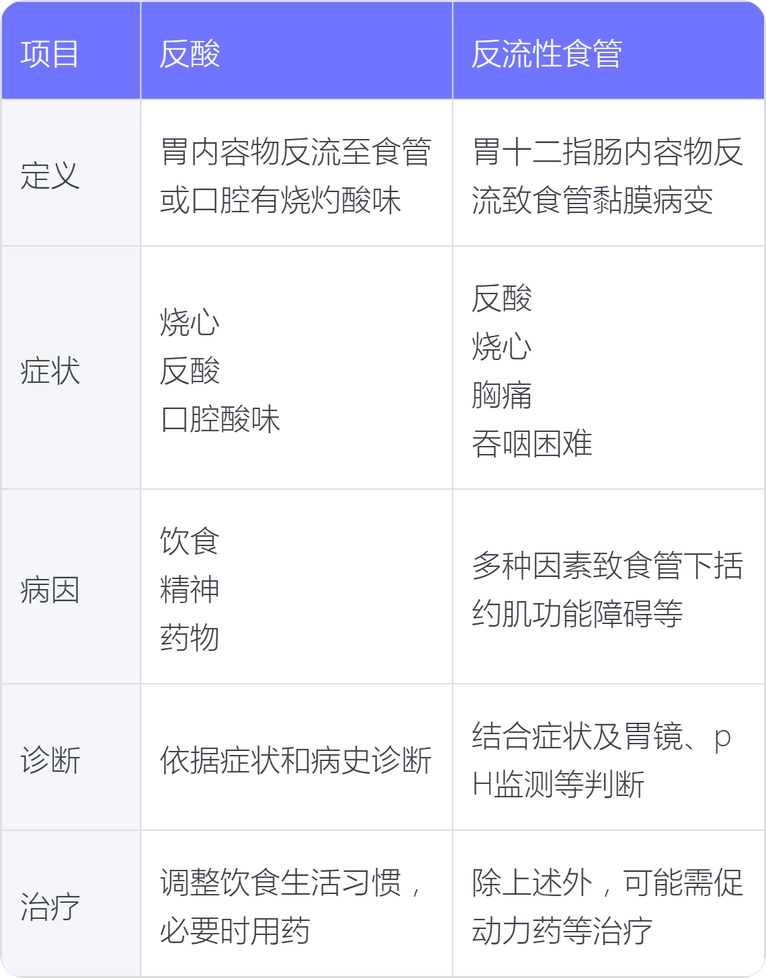The height and width of the screenshot is (978, 766).
Task: Click 多种因素致食管下括约肌 cause cell
Action: coord(609,586)
